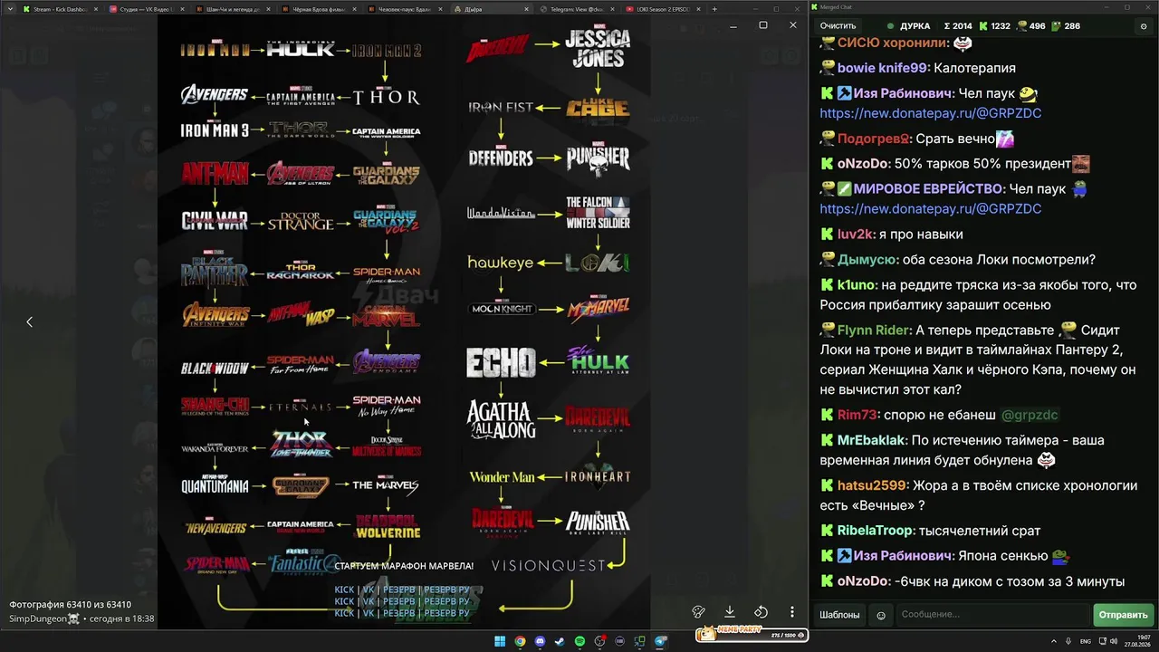Open Telegram from the taskbar
The image size is (1159, 652).
pyautogui.click(x=661, y=642)
